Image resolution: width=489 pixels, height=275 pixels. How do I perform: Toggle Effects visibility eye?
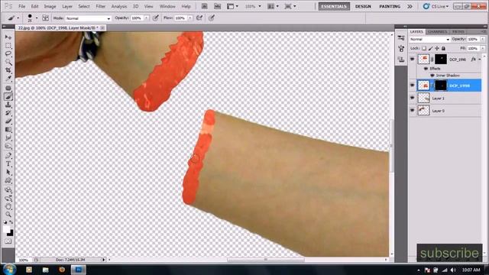coord(426,69)
